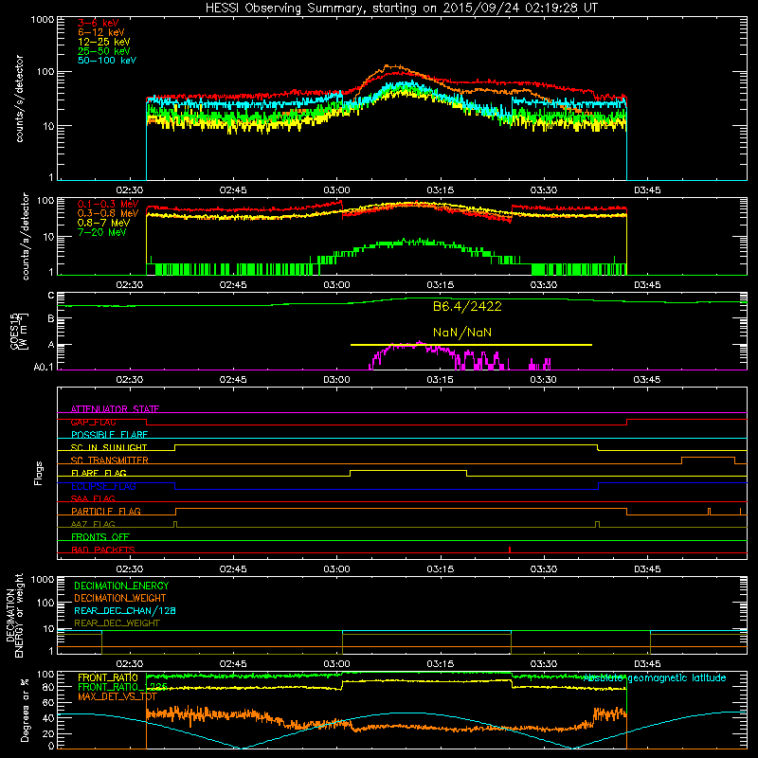This screenshot has width=758, height=758.
Task: Click the REAR_DEC_WEIGHT legend label
Action: pos(117,623)
